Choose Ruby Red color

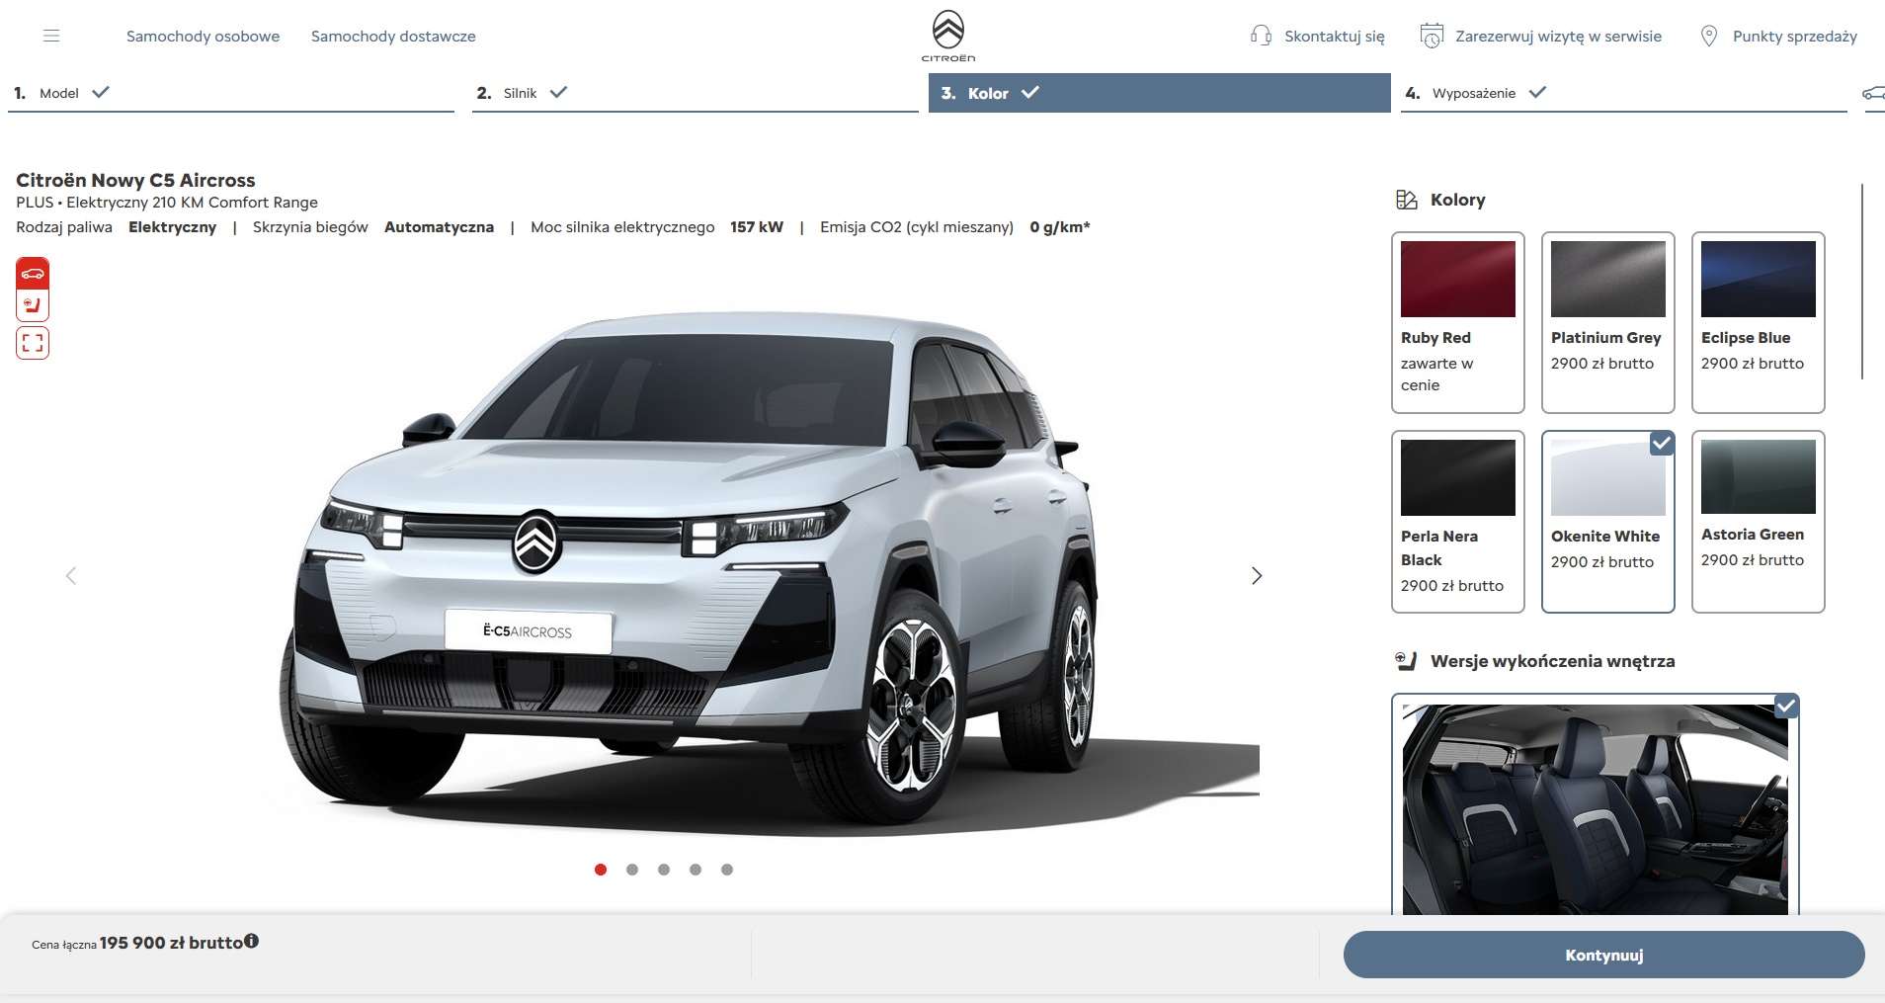tap(1458, 322)
